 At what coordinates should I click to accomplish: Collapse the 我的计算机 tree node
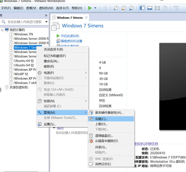[2, 30]
